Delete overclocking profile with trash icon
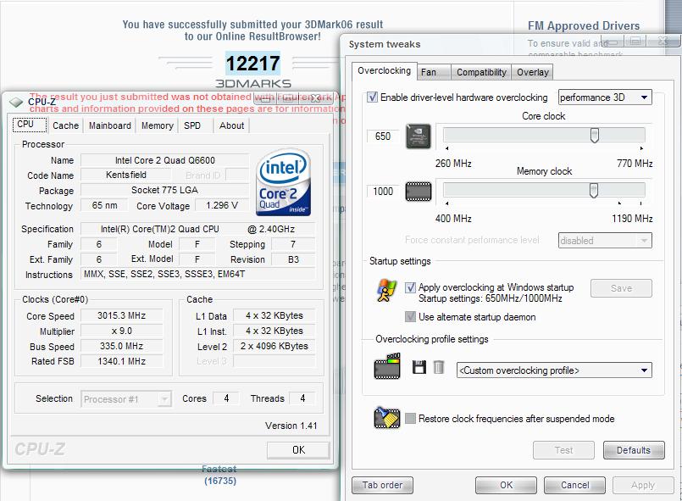The width and height of the screenshot is (682, 501). click(439, 367)
